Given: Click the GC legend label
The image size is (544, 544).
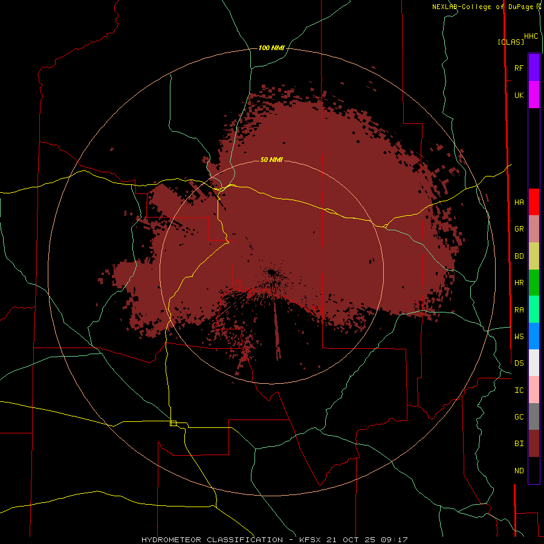Looking at the screenshot, I should click(x=519, y=416).
